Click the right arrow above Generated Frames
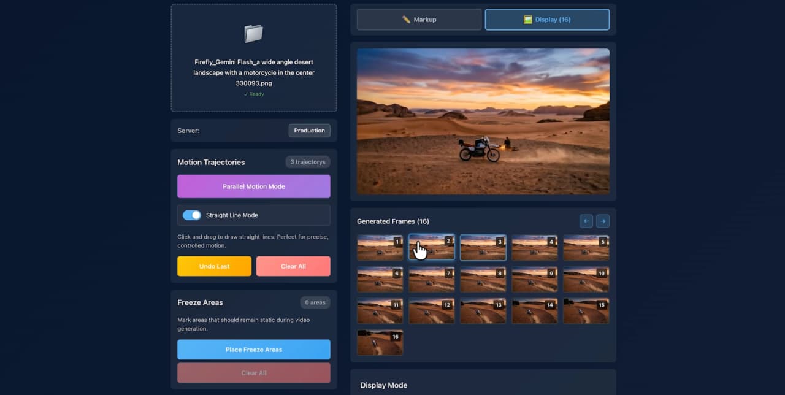Viewport: 785px width, 395px height. tap(602, 221)
